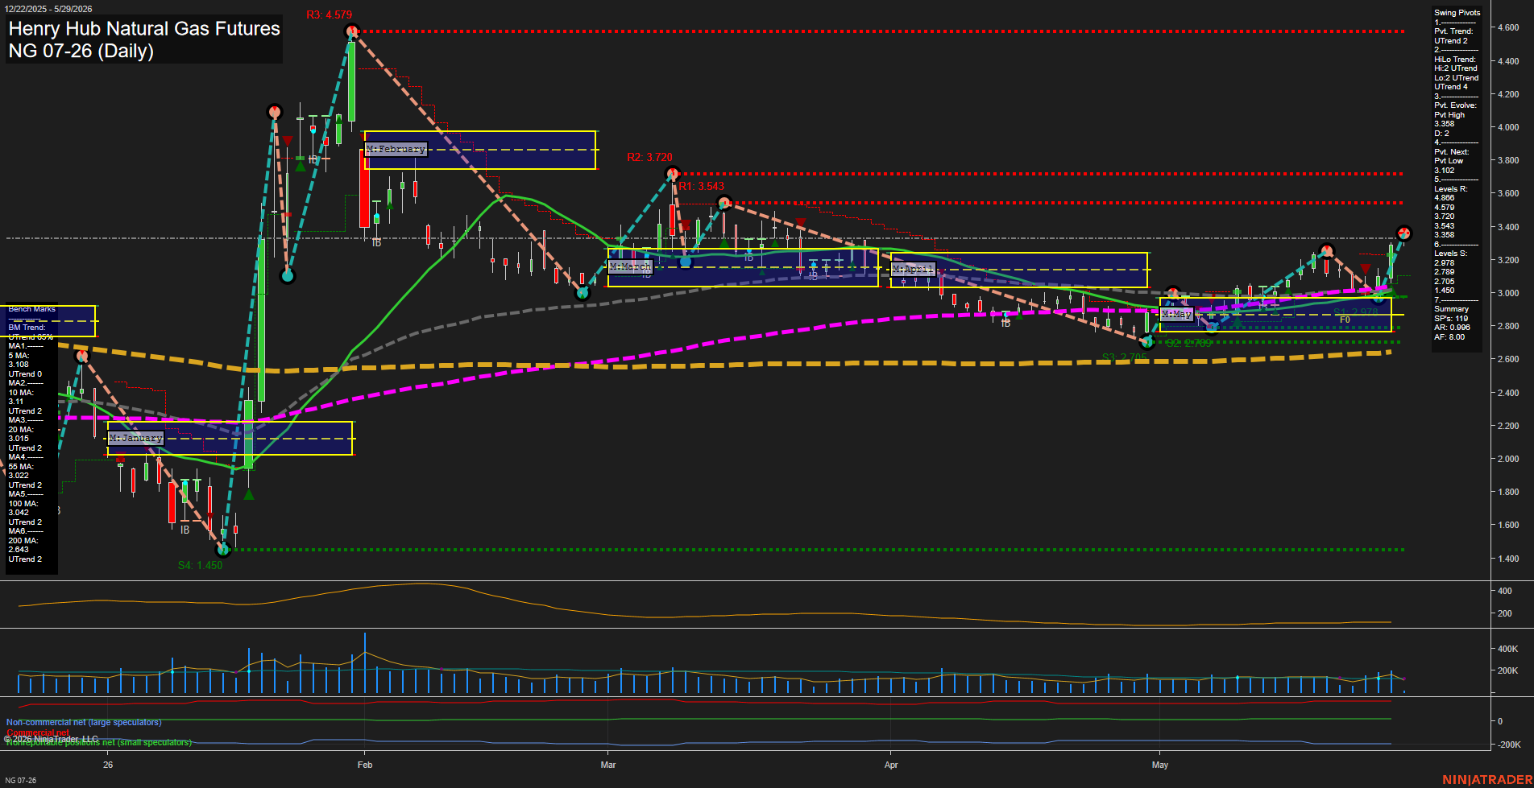Click the S3: 2.705 support label
The height and width of the screenshot is (788, 1534).
click(x=1124, y=357)
